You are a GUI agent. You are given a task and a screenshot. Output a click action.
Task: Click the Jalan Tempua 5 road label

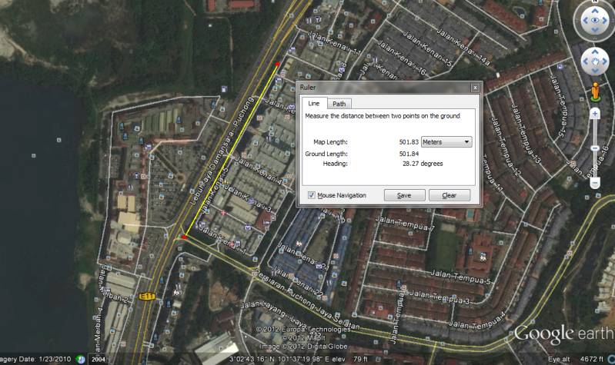pos(460,277)
